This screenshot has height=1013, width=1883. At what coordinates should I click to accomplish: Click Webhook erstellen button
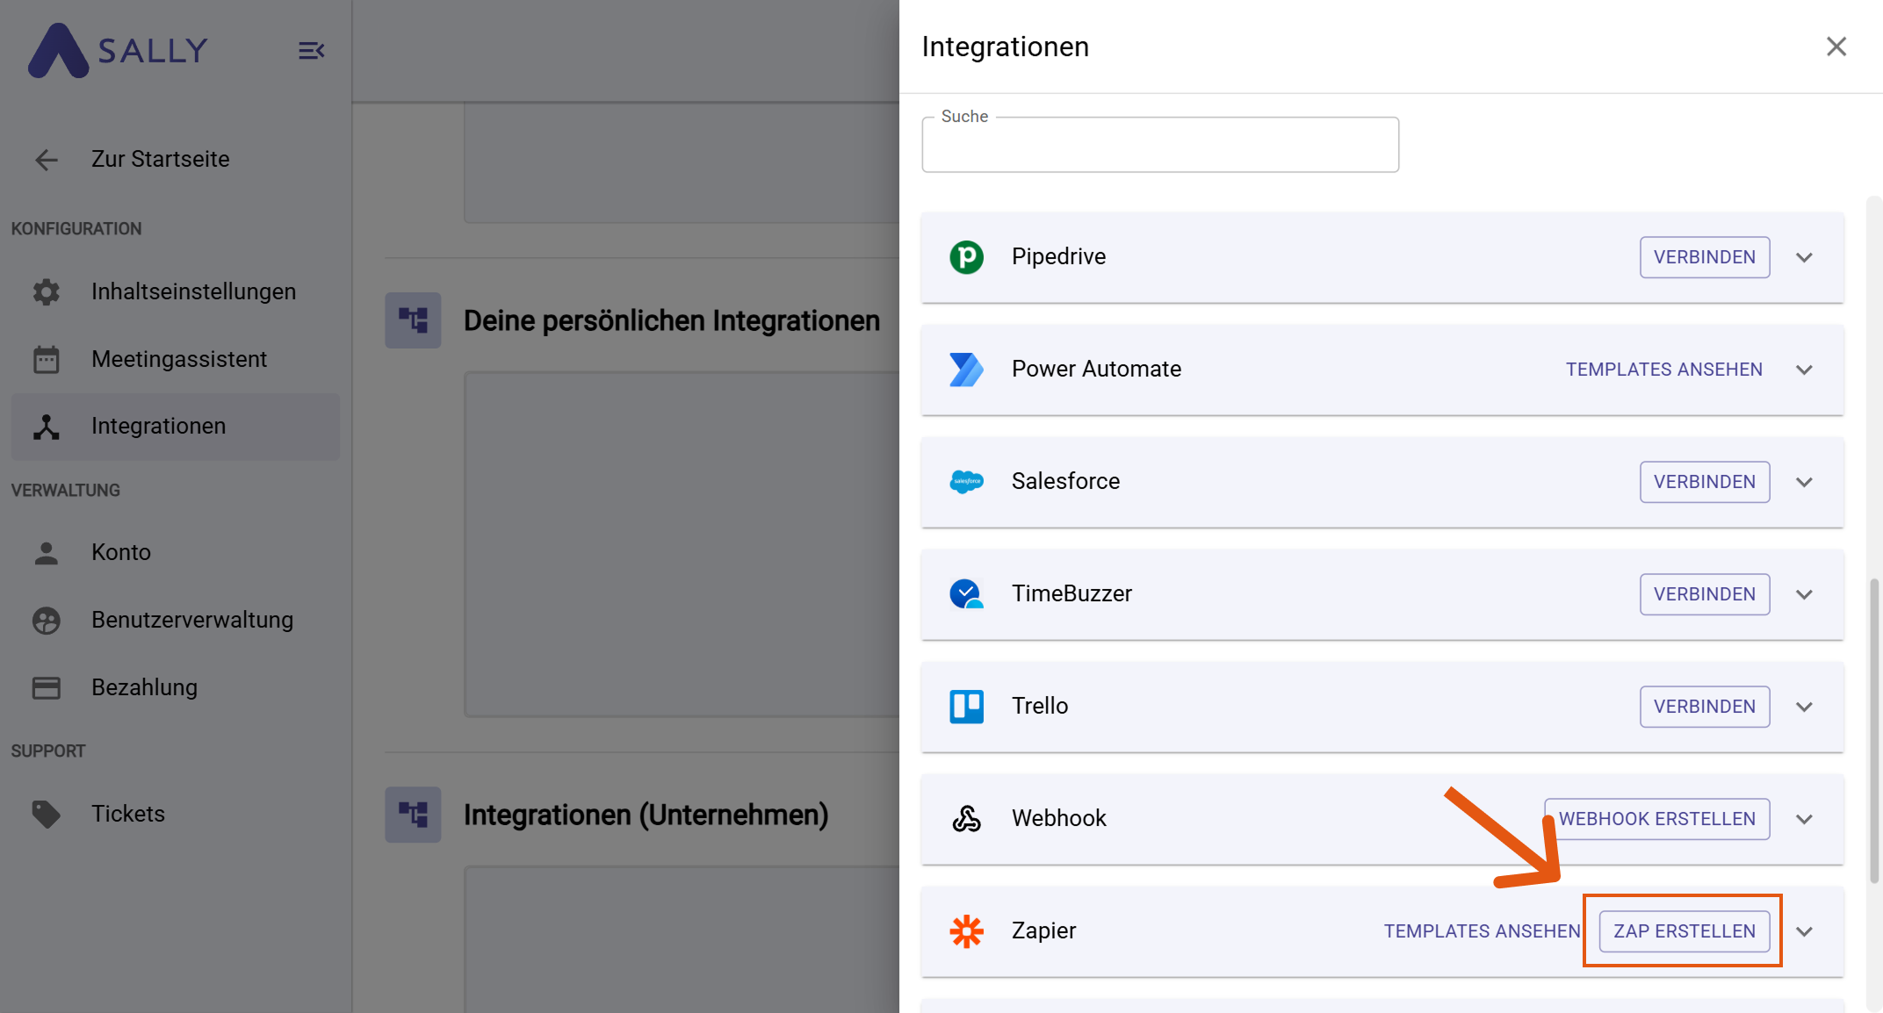pos(1657,819)
